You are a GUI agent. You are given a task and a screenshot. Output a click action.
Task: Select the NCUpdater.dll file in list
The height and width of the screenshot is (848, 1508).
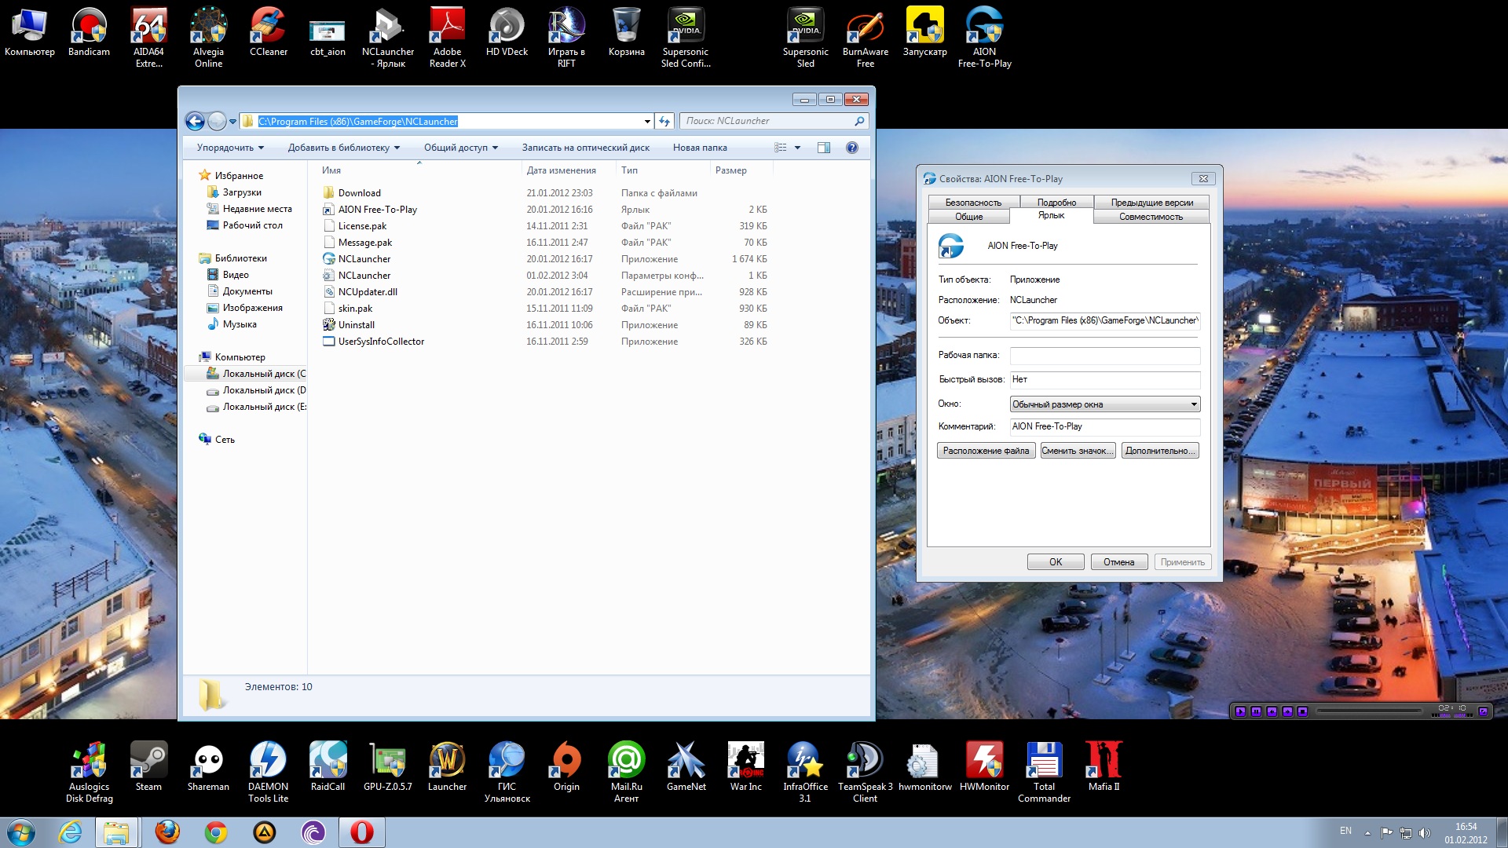point(368,292)
